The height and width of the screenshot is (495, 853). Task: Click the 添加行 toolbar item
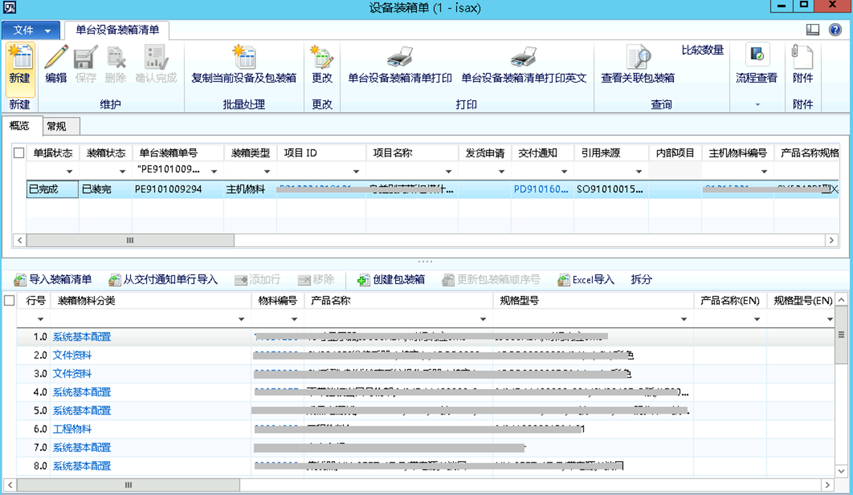point(257,280)
